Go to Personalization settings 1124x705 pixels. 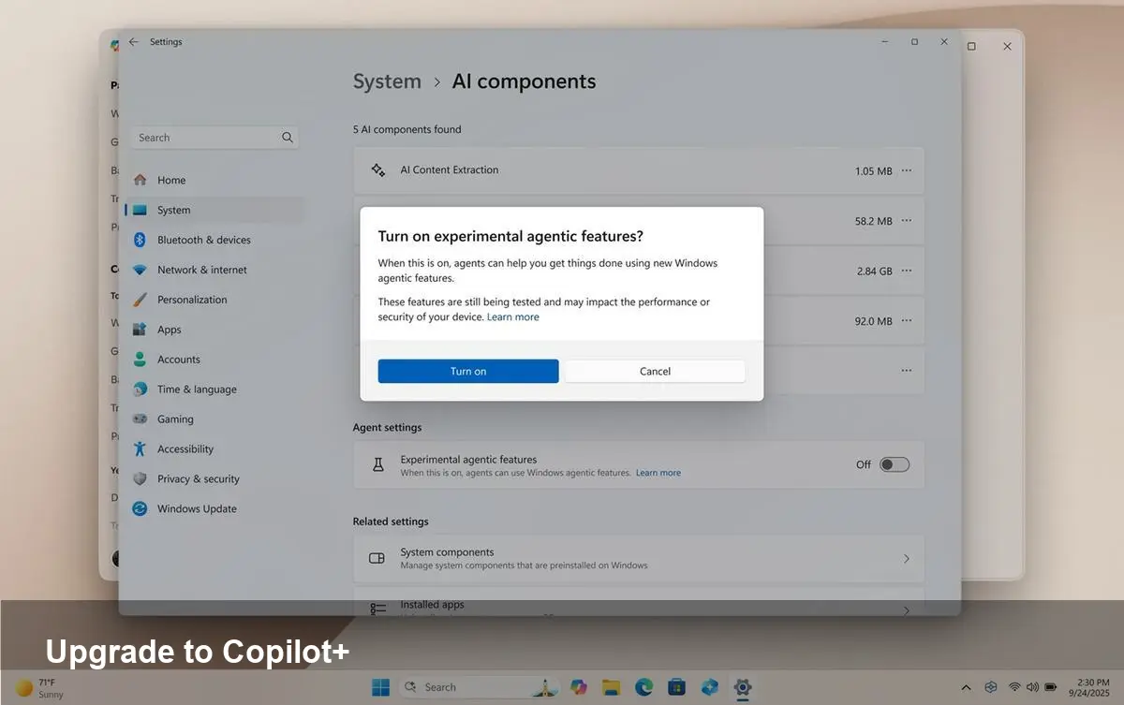click(x=191, y=299)
